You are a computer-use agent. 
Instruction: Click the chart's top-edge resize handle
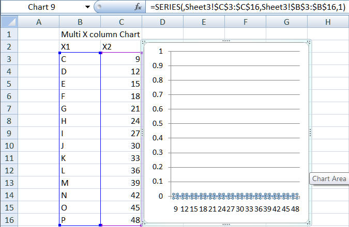click(x=226, y=41)
